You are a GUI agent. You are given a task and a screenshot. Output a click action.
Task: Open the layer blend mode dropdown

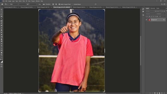click(x=151, y=14)
